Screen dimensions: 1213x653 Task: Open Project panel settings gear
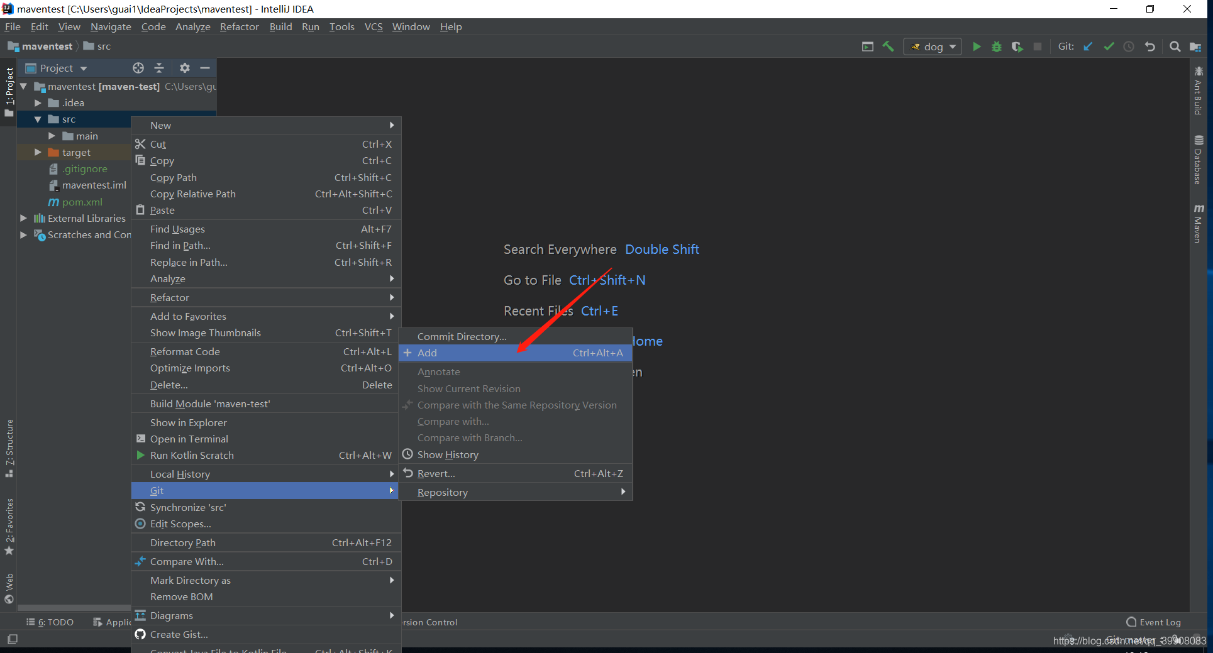(x=184, y=68)
